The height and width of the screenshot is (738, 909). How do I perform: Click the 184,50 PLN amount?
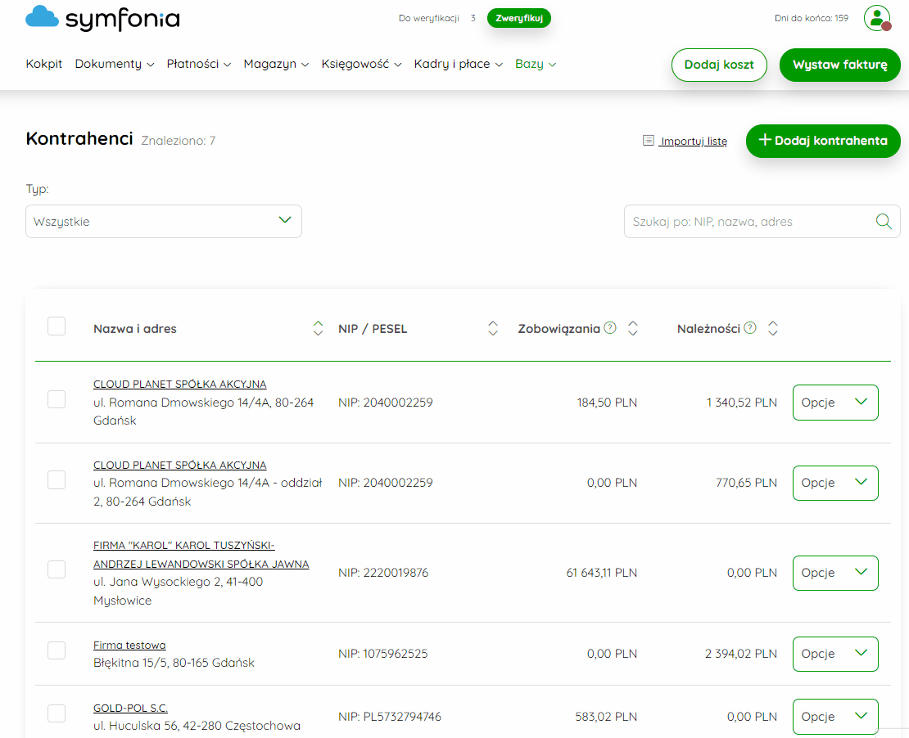click(x=606, y=402)
